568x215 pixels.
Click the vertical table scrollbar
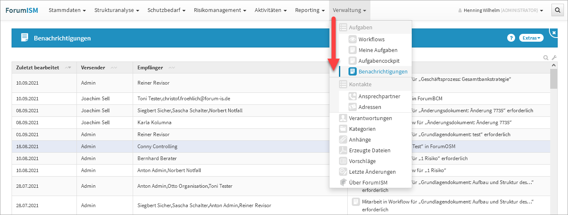554,78
